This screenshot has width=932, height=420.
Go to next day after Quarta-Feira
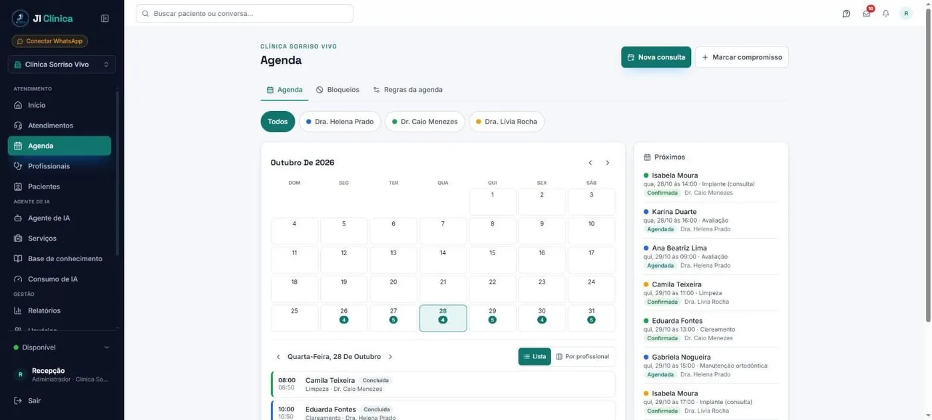390,357
